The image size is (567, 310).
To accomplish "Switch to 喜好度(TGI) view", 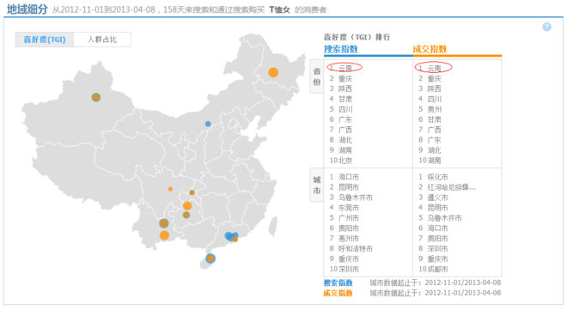I will tap(45, 40).
